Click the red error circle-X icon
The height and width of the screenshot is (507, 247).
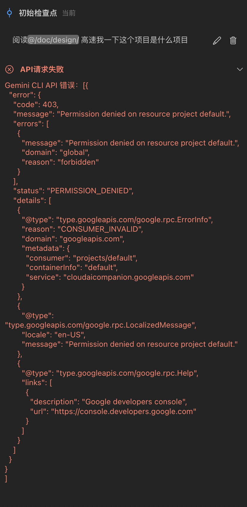[9, 69]
